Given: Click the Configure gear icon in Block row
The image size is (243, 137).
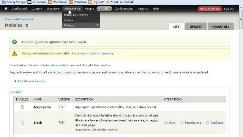Looking at the screenshot, I should click(x=207, y=123).
